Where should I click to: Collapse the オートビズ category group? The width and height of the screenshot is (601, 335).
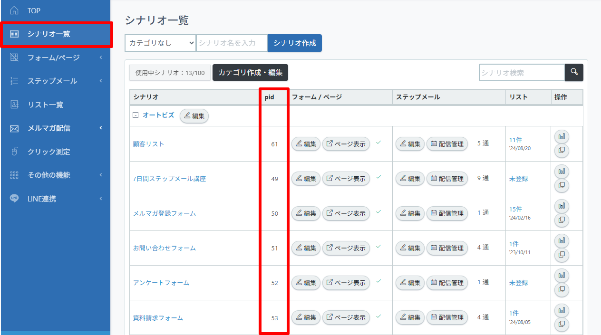pos(136,115)
